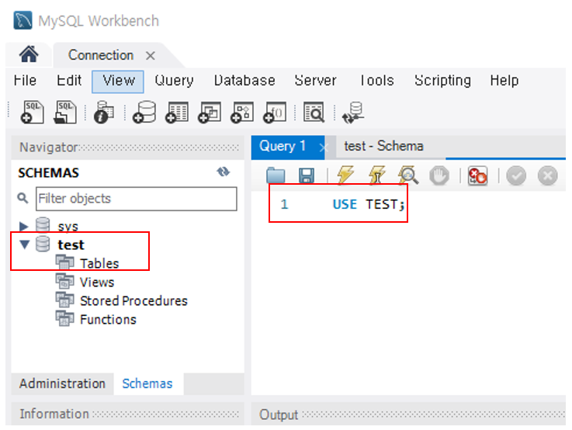Execute statement under cursor
572x430 pixels.
(x=376, y=175)
